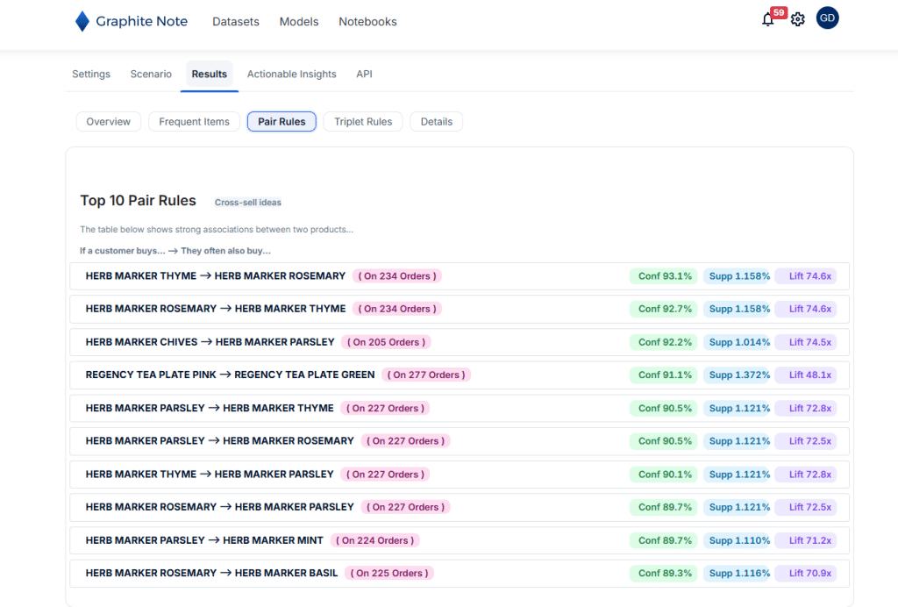Switch to the Scenario tab
898x607 pixels.
point(151,75)
